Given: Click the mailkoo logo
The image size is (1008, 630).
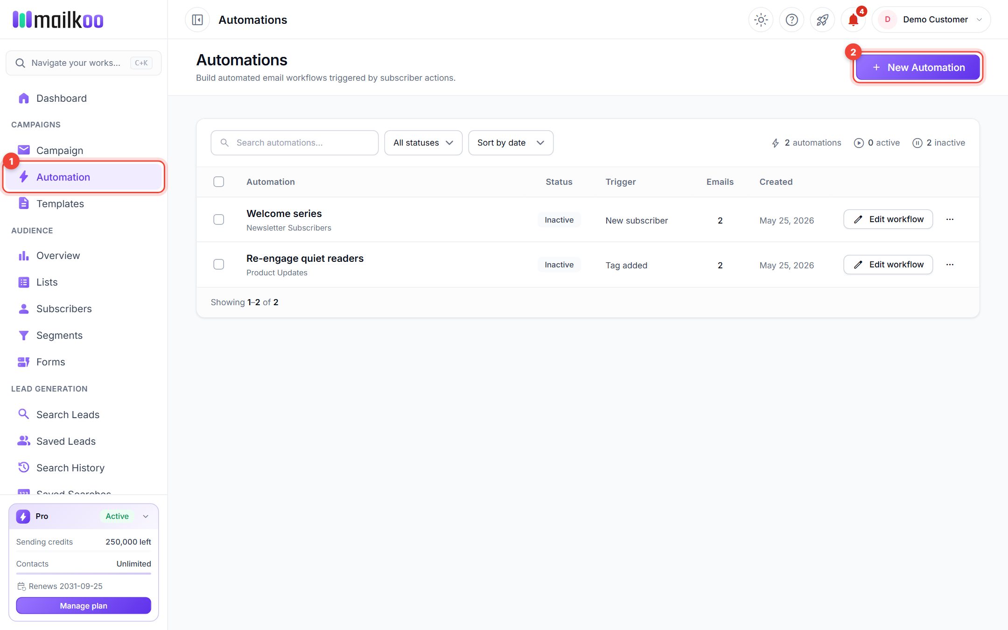Looking at the screenshot, I should pyautogui.click(x=58, y=20).
